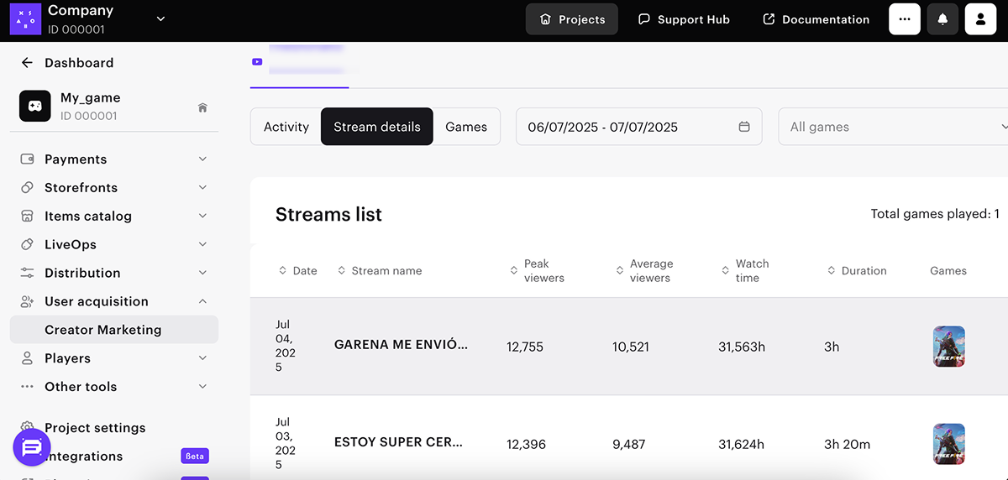Sort streams list by Date
The image size is (1008, 480).
pyautogui.click(x=298, y=271)
